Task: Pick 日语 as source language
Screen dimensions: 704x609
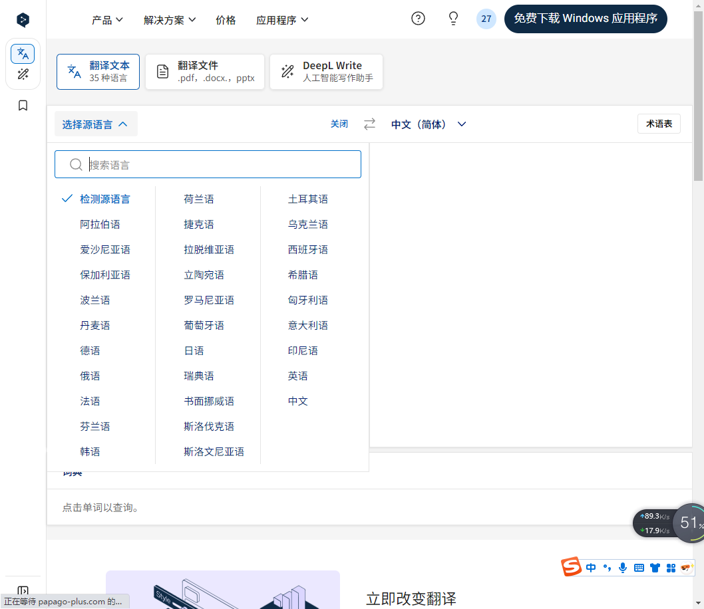Action: [x=194, y=350]
